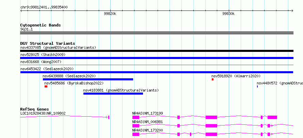Click the 9q31.1 band label
The image size is (303, 138).
pyautogui.click(x=27, y=29)
